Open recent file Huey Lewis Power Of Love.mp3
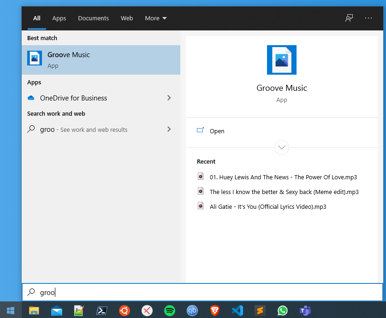Viewport: 386px width, 318px height. pos(283,177)
